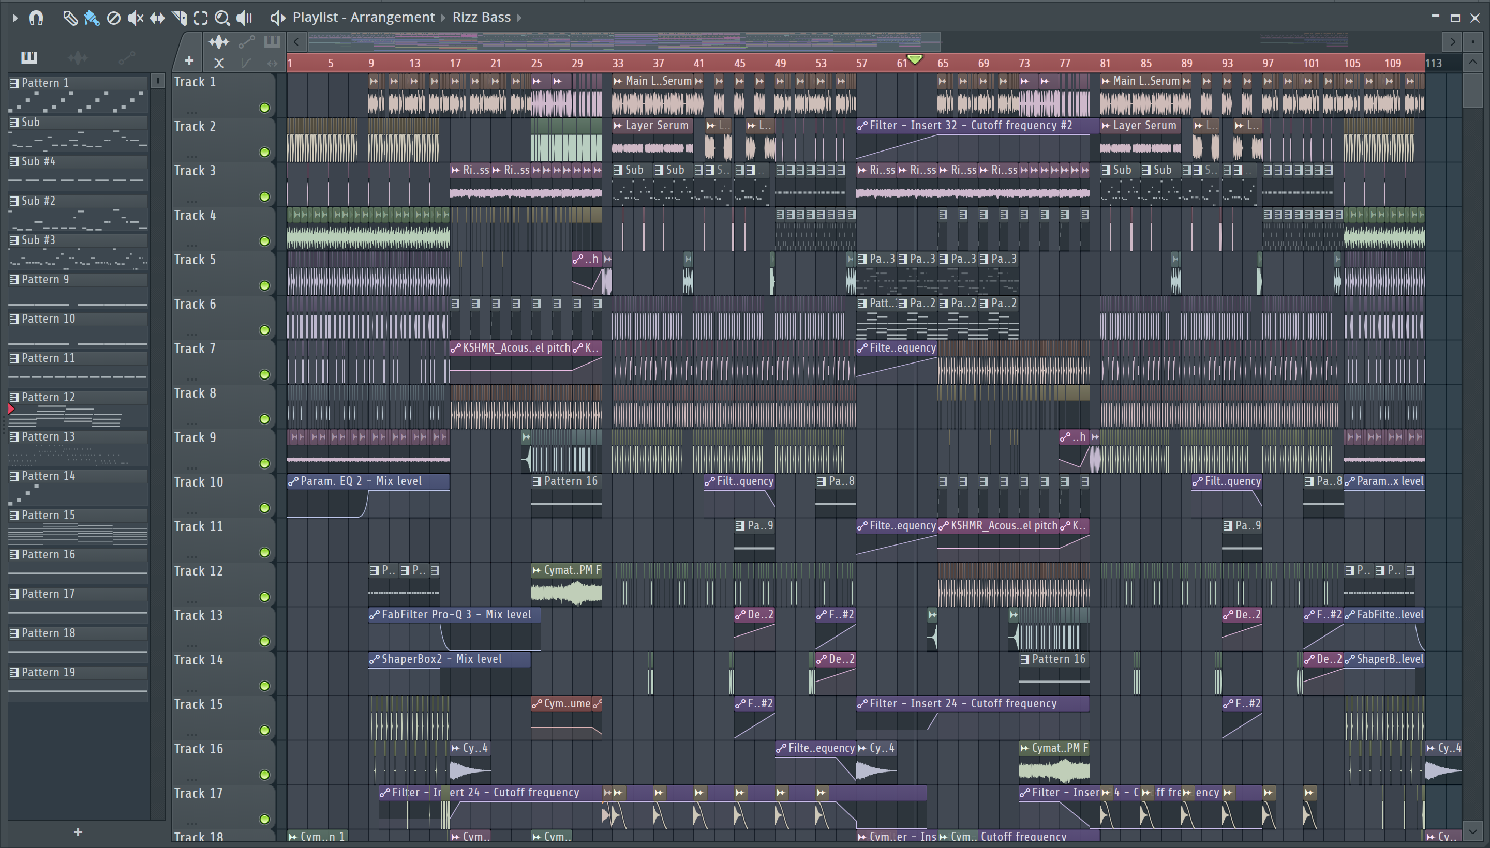
Task: Click the Track 16 header label
Action: click(199, 749)
